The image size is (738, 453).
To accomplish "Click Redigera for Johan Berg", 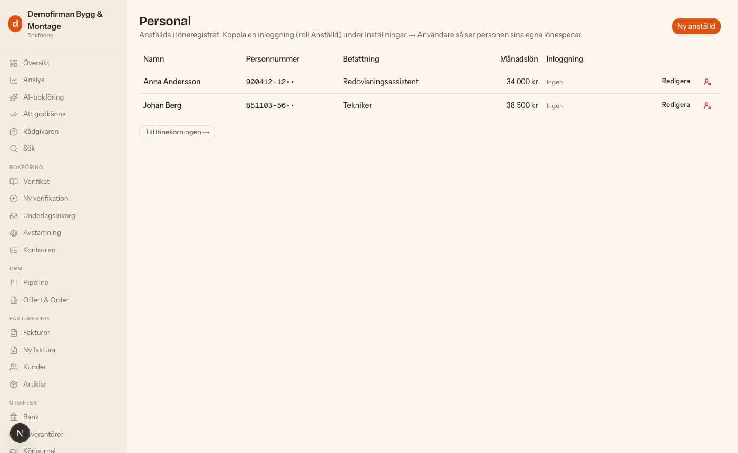I will tap(676, 105).
